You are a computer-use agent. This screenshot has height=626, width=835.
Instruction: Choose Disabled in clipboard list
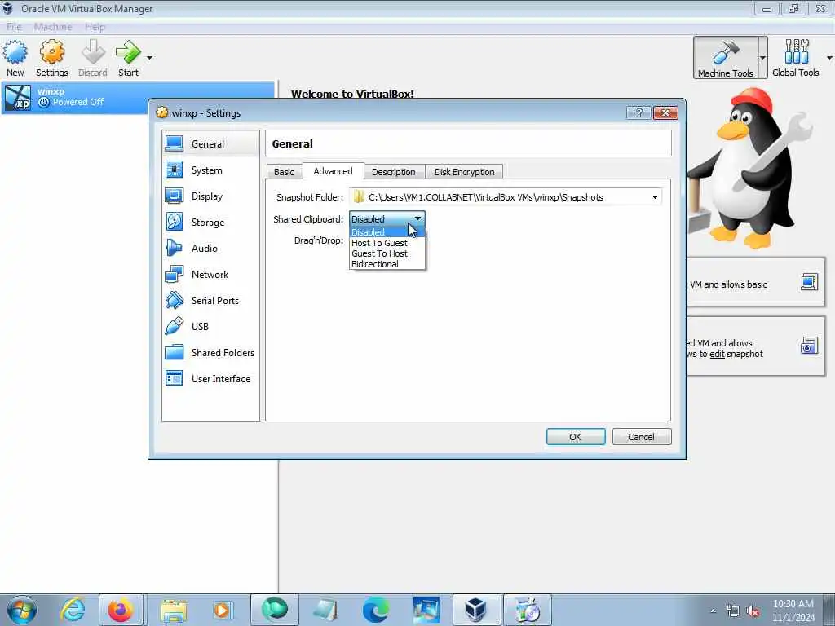[387, 232]
